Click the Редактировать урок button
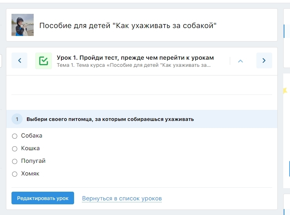This screenshot has height=215, width=290. (x=43, y=198)
